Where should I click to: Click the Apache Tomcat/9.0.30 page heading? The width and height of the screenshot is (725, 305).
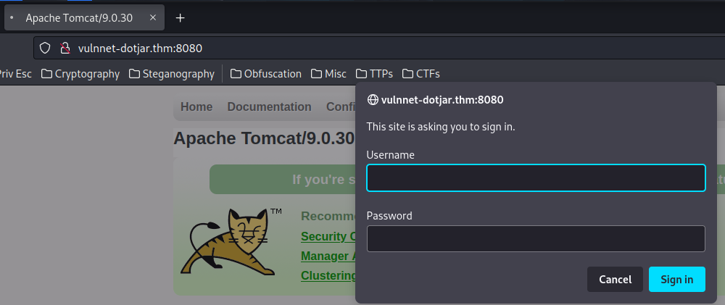[x=264, y=138]
